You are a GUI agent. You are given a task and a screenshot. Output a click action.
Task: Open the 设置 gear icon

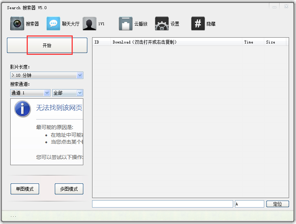pyautogui.click(x=162, y=23)
